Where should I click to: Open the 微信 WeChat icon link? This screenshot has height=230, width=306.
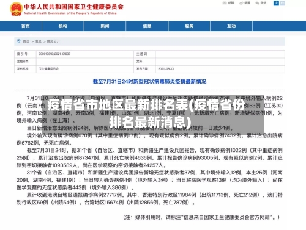tap(261, 3)
